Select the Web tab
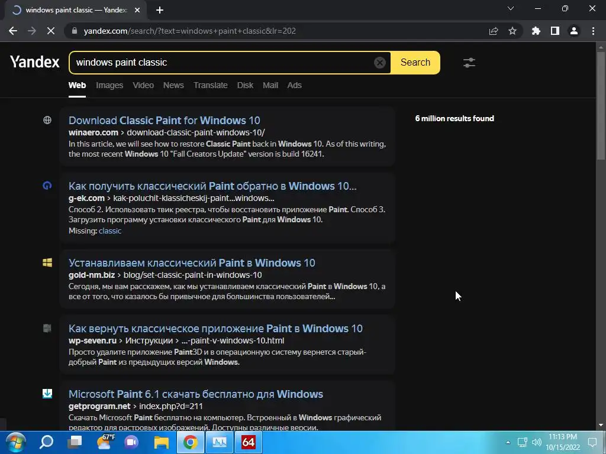The width and height of the screenshot is (606, 454). (78, 85)
